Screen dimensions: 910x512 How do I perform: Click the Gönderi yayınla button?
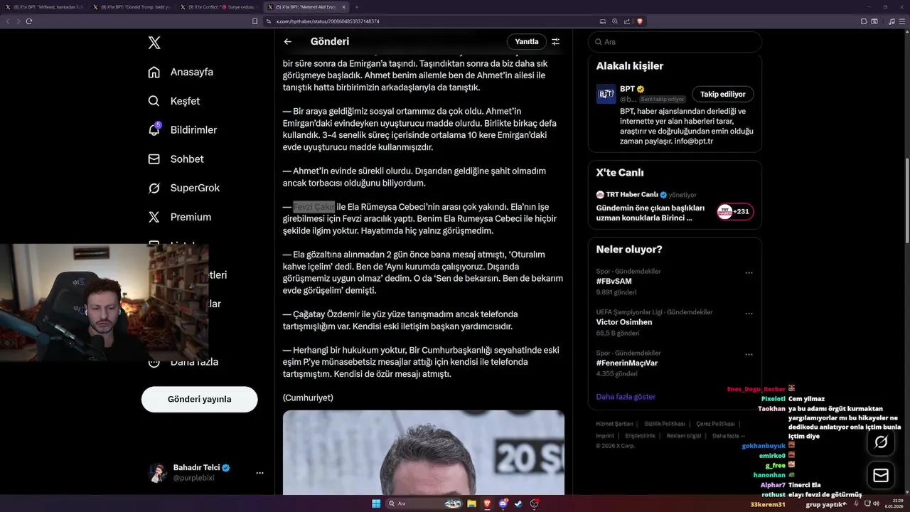199,399
